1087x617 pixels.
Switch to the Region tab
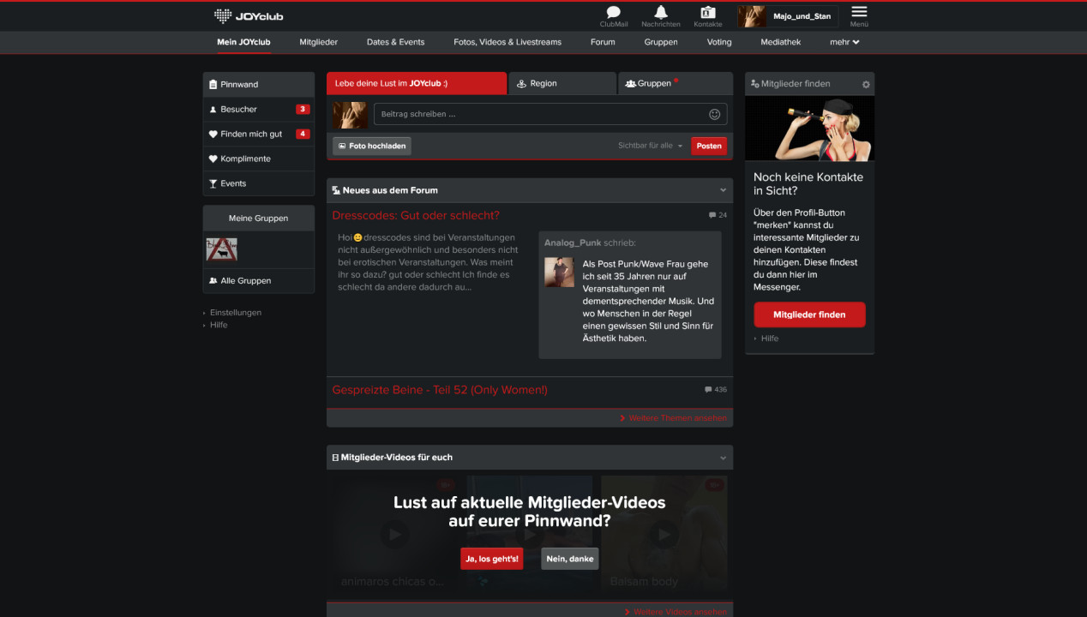(562, 84)
